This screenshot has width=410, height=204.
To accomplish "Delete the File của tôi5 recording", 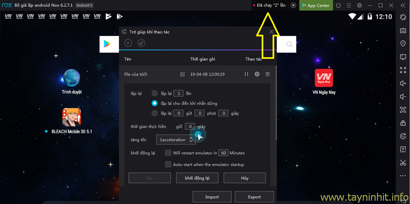I will pos(268,74).
